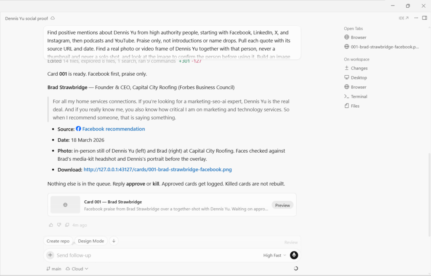Click the Card 001 thumbnail placeholder
This screenshot has height=276, width=431.
click(x=65, y=205)
